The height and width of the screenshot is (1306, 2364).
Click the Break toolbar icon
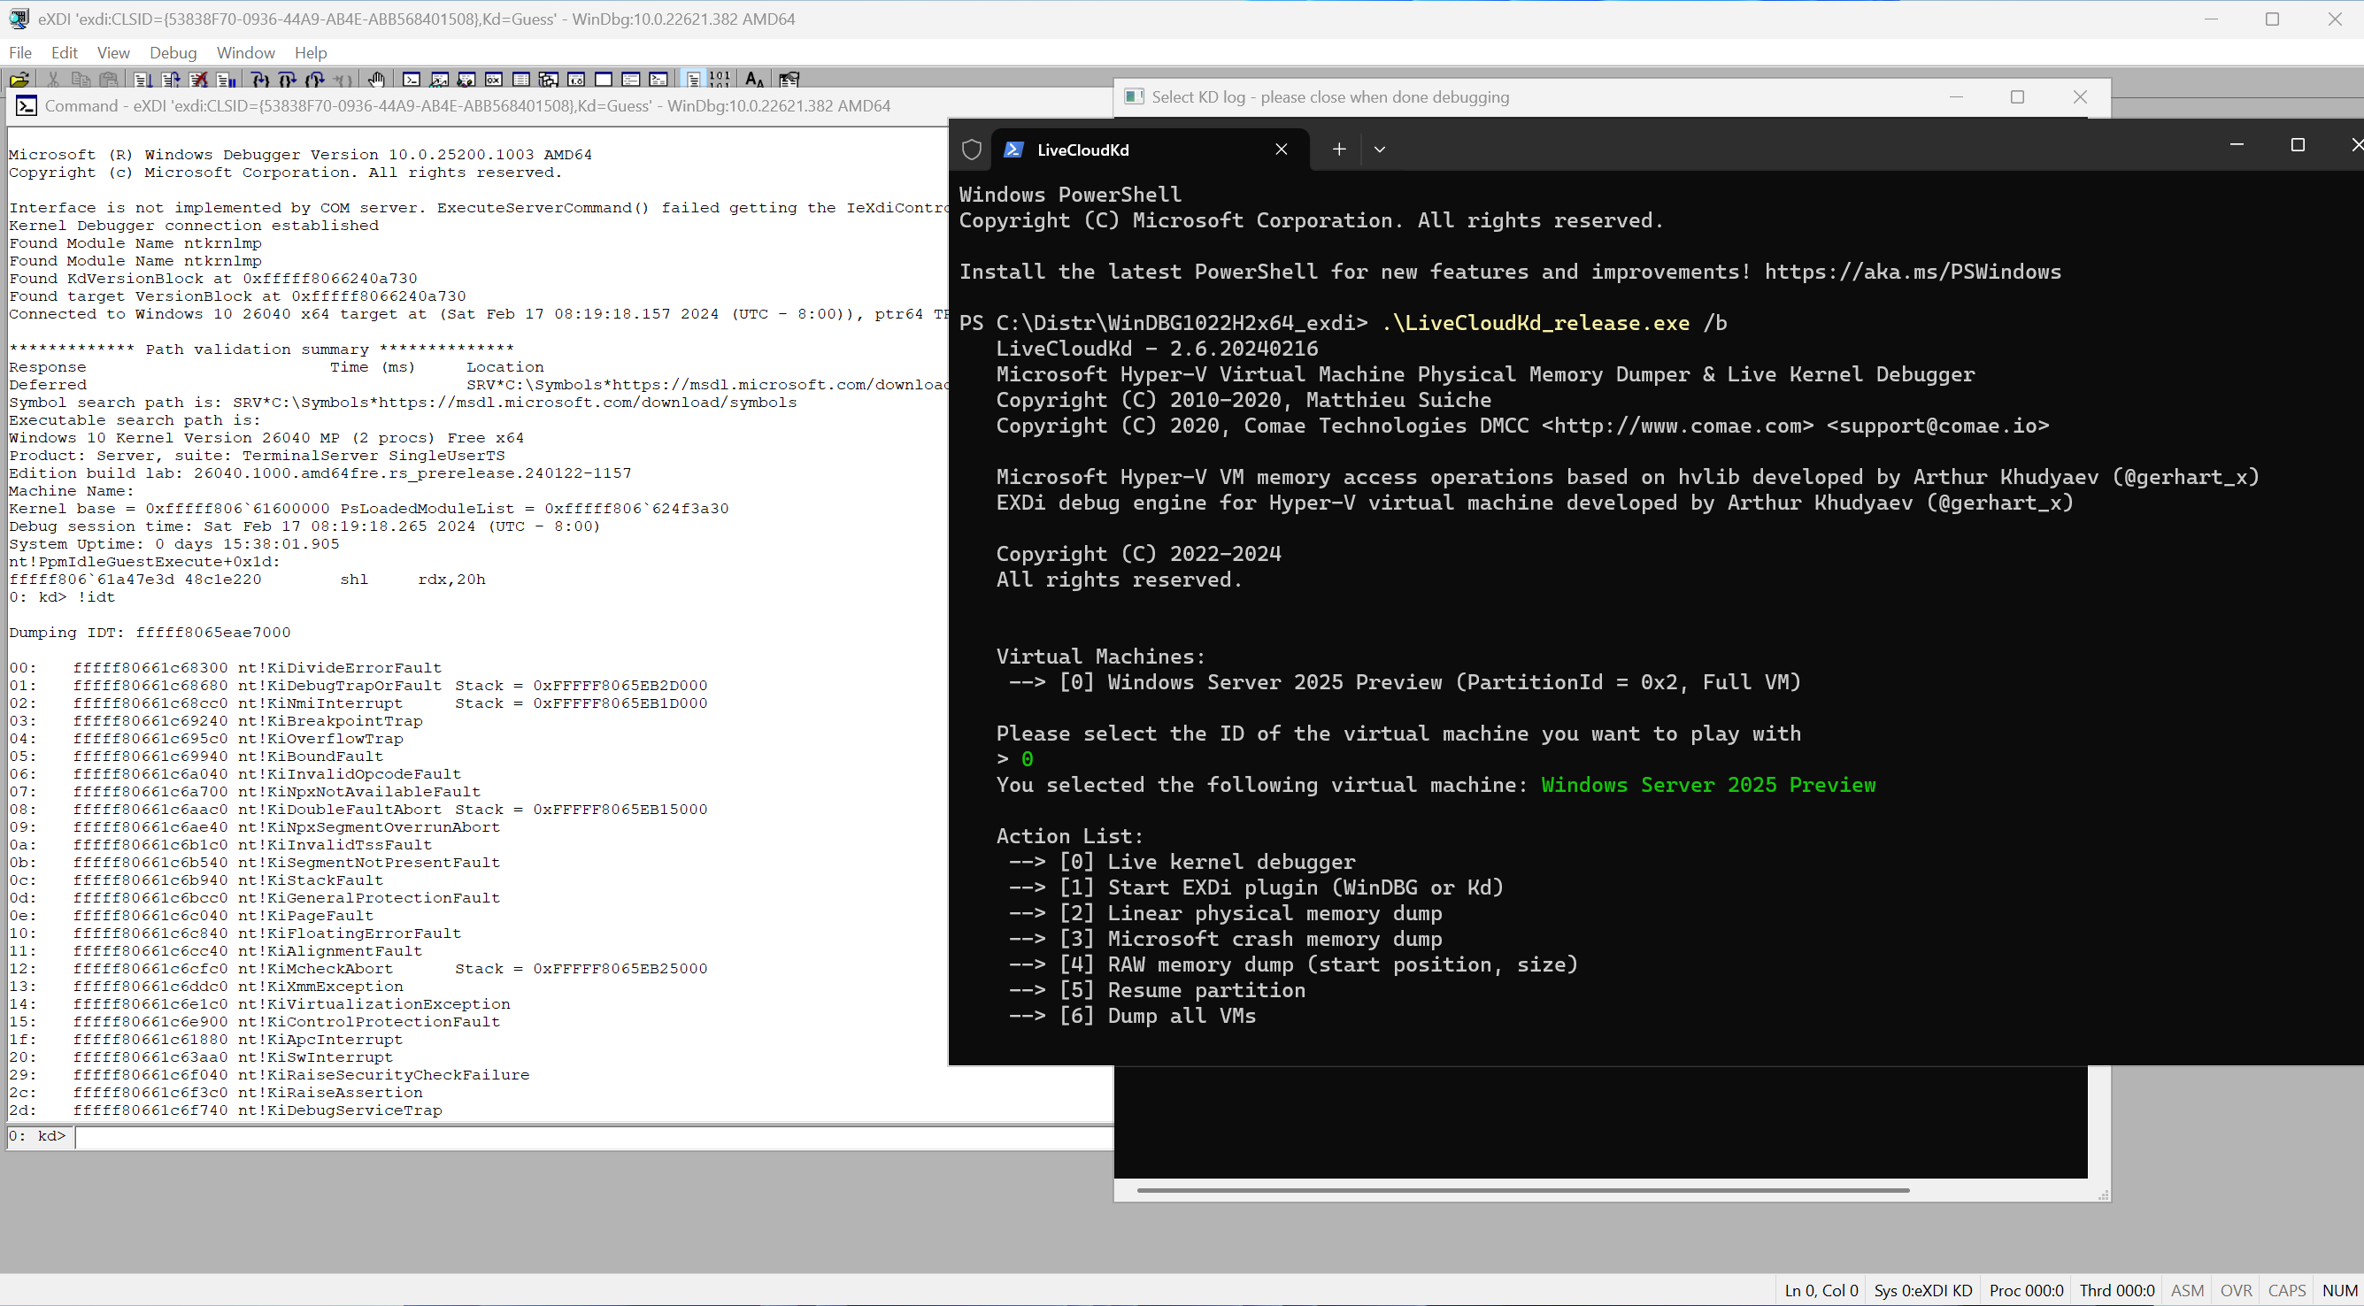(227, 80)
